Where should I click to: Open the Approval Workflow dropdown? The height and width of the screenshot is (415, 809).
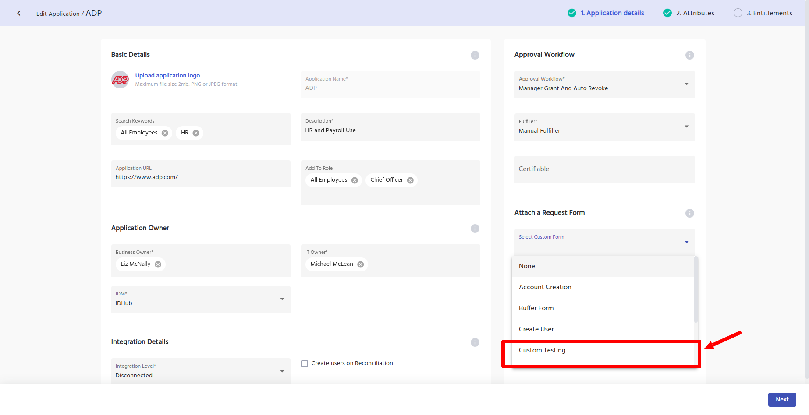point(604,84)
